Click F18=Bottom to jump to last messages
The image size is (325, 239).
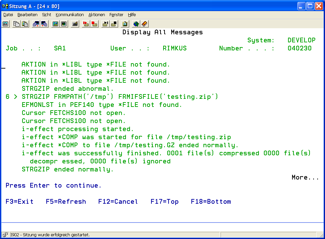(211, 202)
